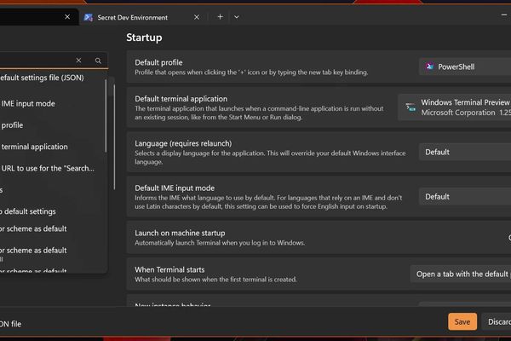This screenshot has width=511, height=341.
Task: Select IME input mode search result
Action: [52, 104]
